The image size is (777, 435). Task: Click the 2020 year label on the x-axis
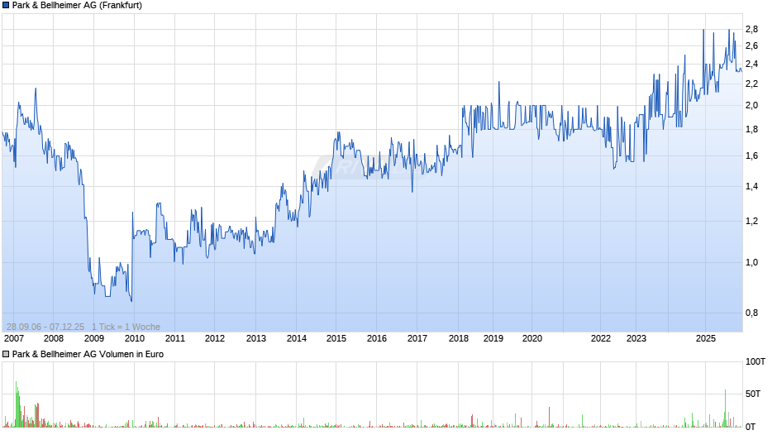[x=532, y=338]
